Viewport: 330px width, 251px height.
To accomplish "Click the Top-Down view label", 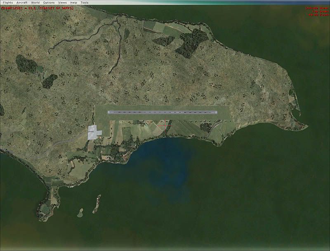I will (x=319, y=11).
